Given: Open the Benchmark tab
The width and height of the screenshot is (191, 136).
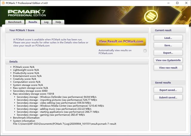Looking at the screenshot, I should 15,22.
